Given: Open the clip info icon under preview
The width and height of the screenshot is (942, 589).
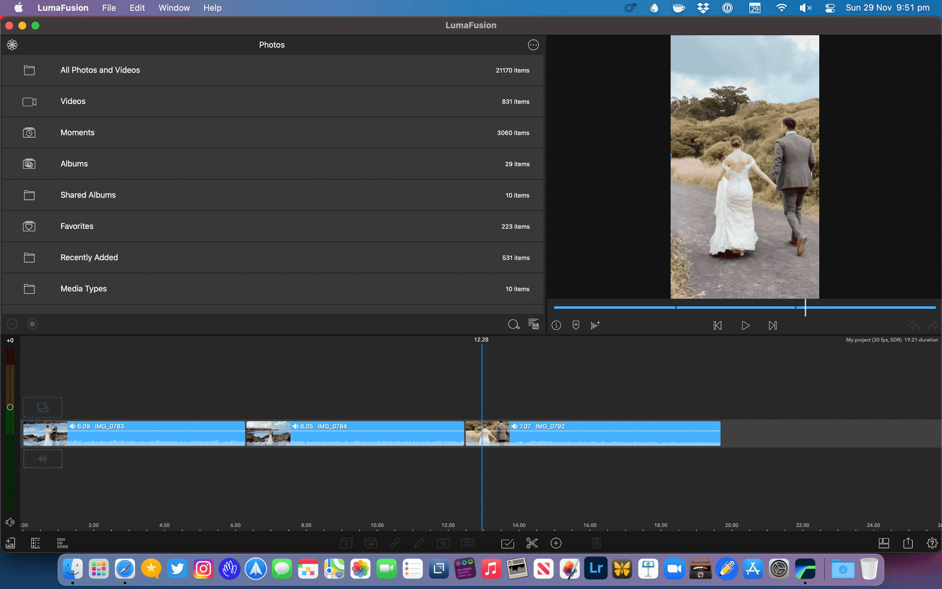Looking at the screenshot, I should [556, 325].
